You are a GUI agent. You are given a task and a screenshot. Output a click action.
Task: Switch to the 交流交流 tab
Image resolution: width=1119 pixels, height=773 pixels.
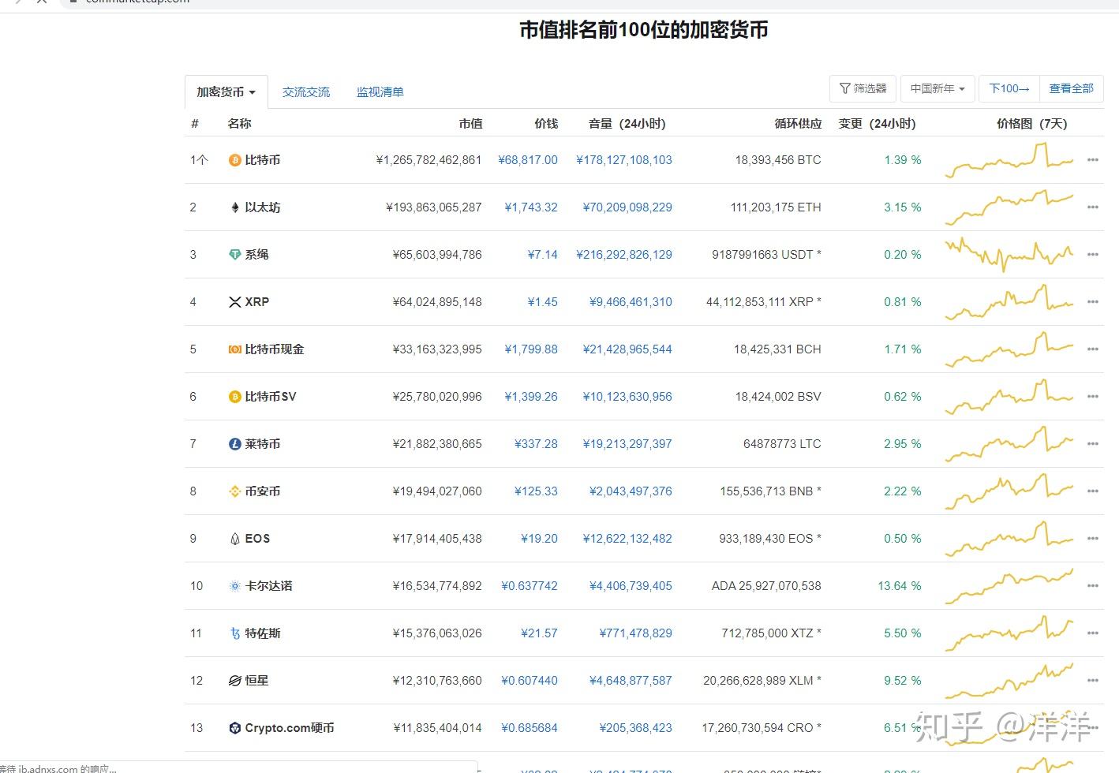[x=306, y=92]
